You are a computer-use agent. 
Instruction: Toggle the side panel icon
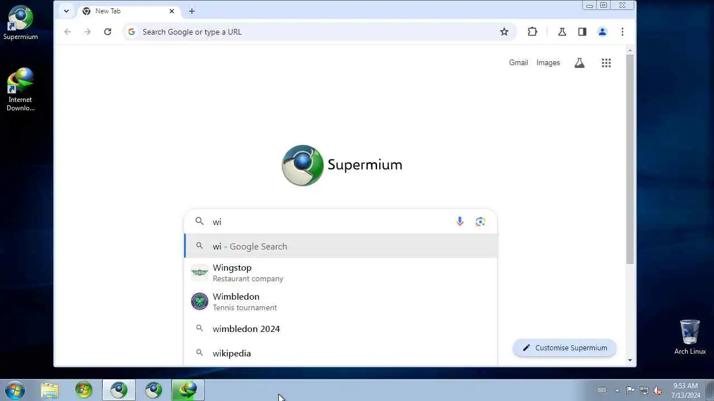point(582,32)
